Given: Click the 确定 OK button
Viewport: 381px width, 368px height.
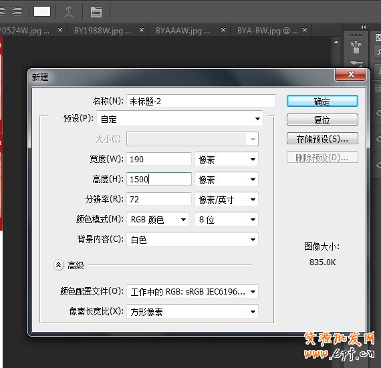Looking at the screenshot, I should click(x=322, y=101).
